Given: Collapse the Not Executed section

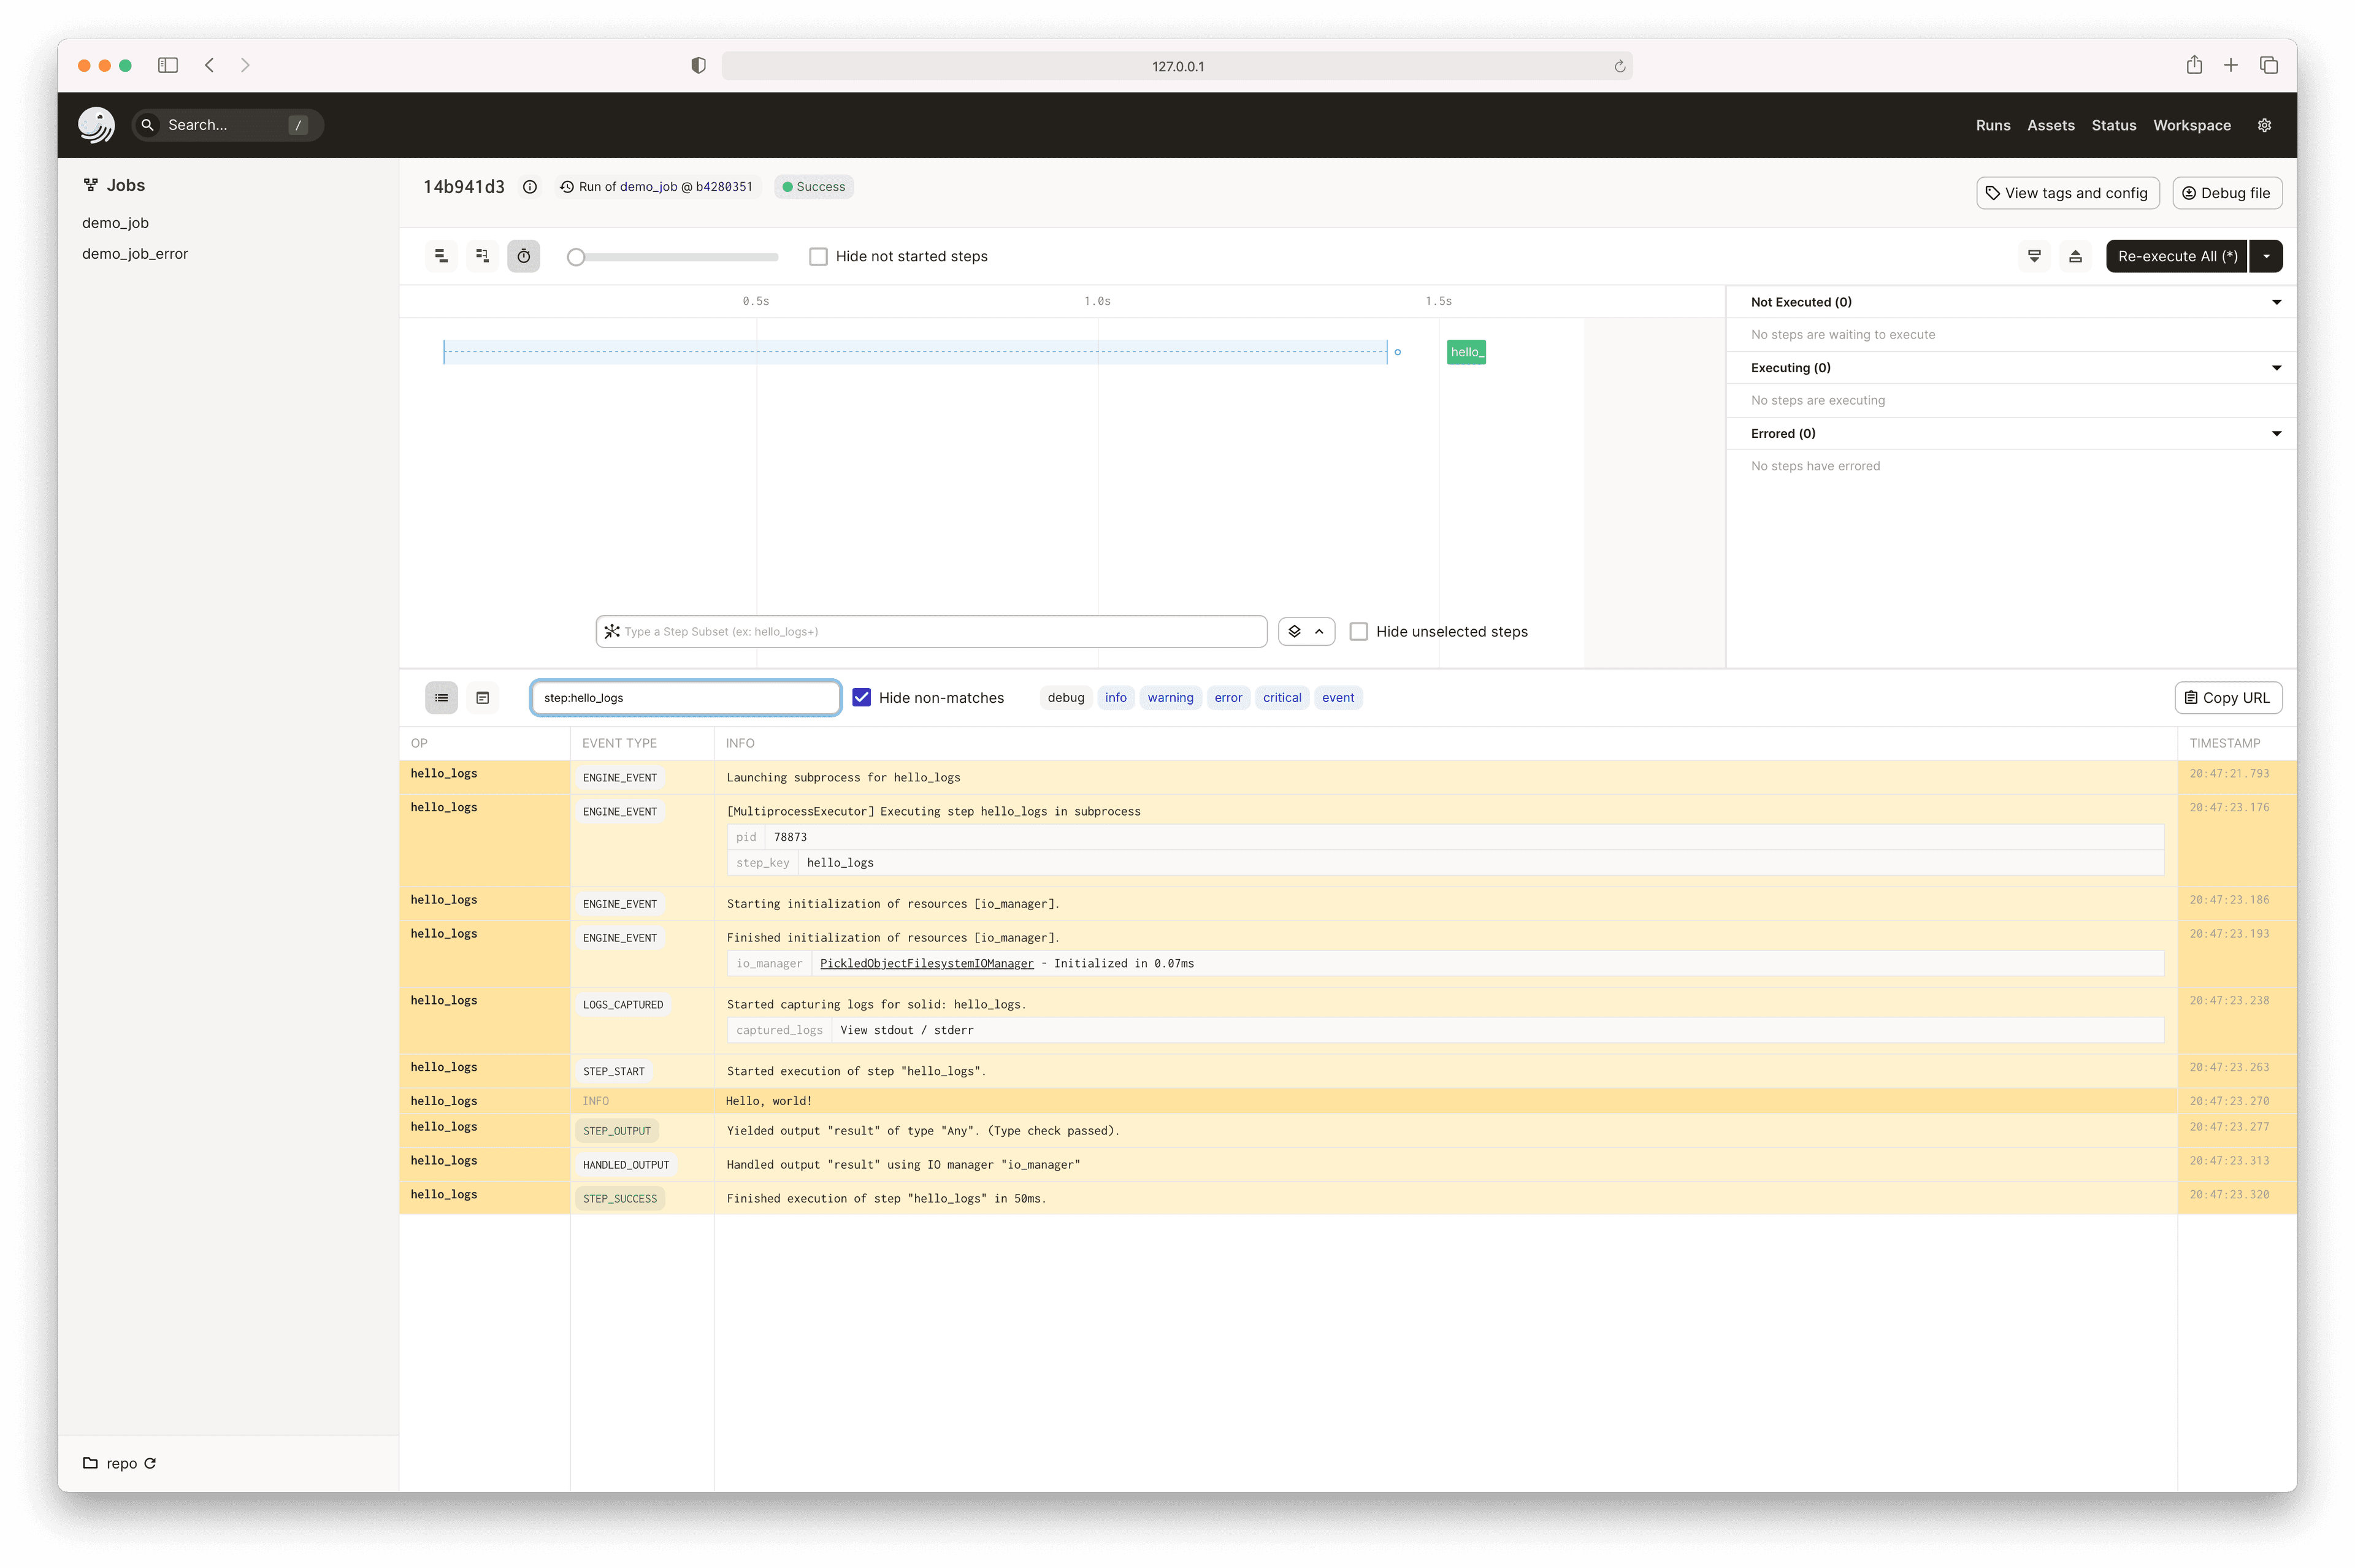Looking at the screenshot, I should pos(2276,302).
